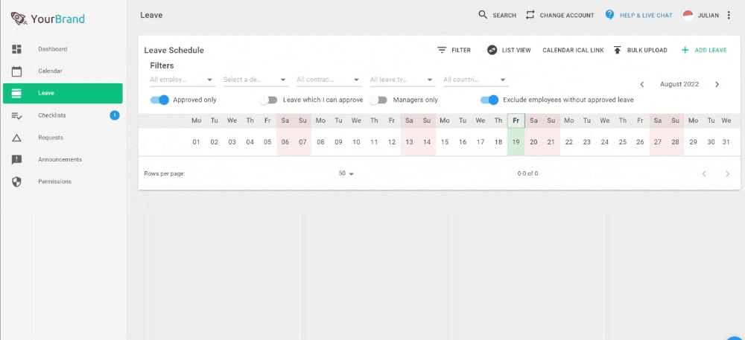Viewport: 745px width, 340px height.
Task: Click the Checklists icon in sidebar
Action: coord(16,115)
